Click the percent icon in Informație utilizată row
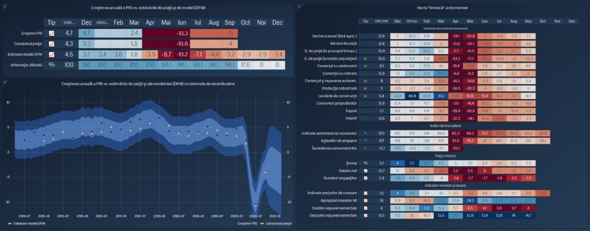Image resolution: width=590 pixels, height=231 pixels. pyautogui.click(x=51, y=65)
